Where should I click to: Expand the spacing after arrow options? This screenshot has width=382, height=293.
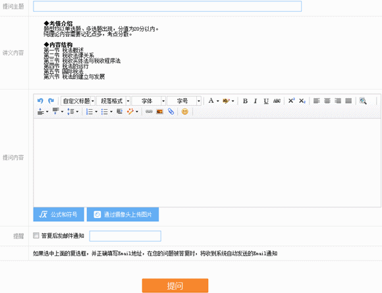click(x=62, y=111)
